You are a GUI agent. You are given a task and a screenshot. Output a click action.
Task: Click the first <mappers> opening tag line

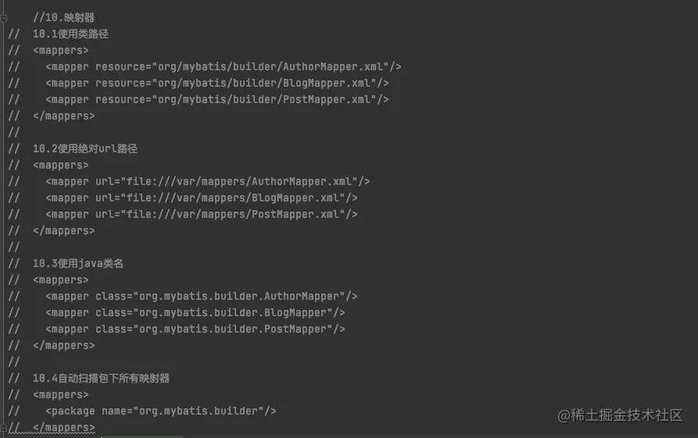(x=60, y=51)
